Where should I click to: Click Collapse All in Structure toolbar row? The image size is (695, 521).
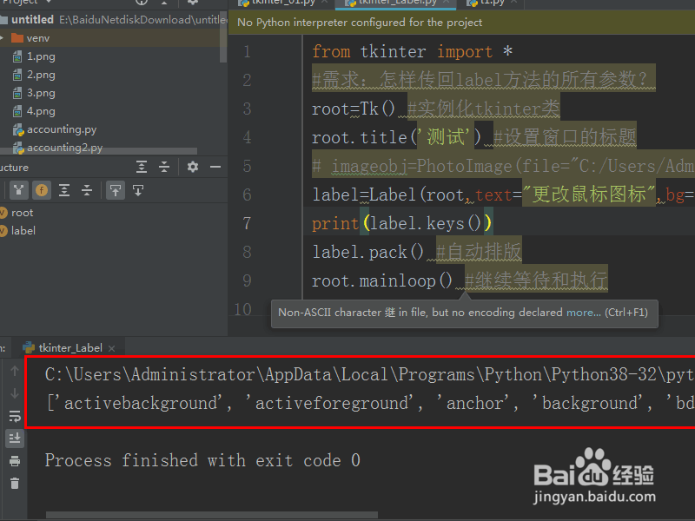pyautogui.click(x=87, y=190)
